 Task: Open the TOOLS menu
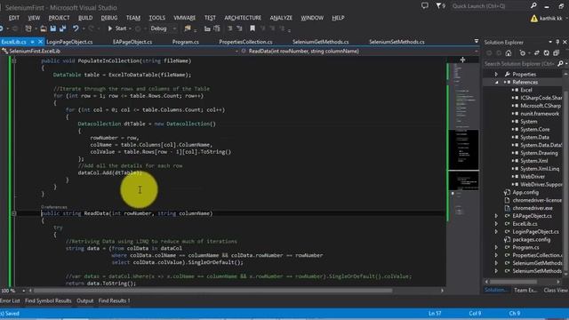tap(156, 18)
